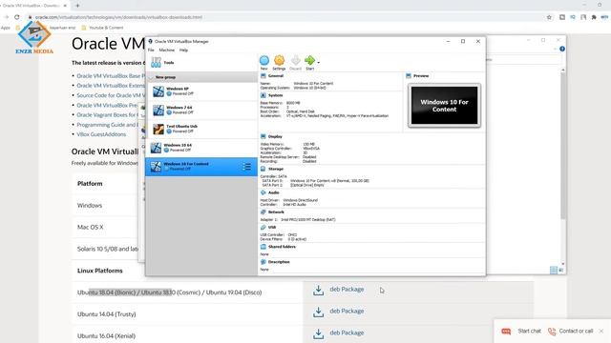Image resolution: width=611 pixels, height=343 pixels.
Task: Click the Windows XP machine icon
Action: click(158, 91)
